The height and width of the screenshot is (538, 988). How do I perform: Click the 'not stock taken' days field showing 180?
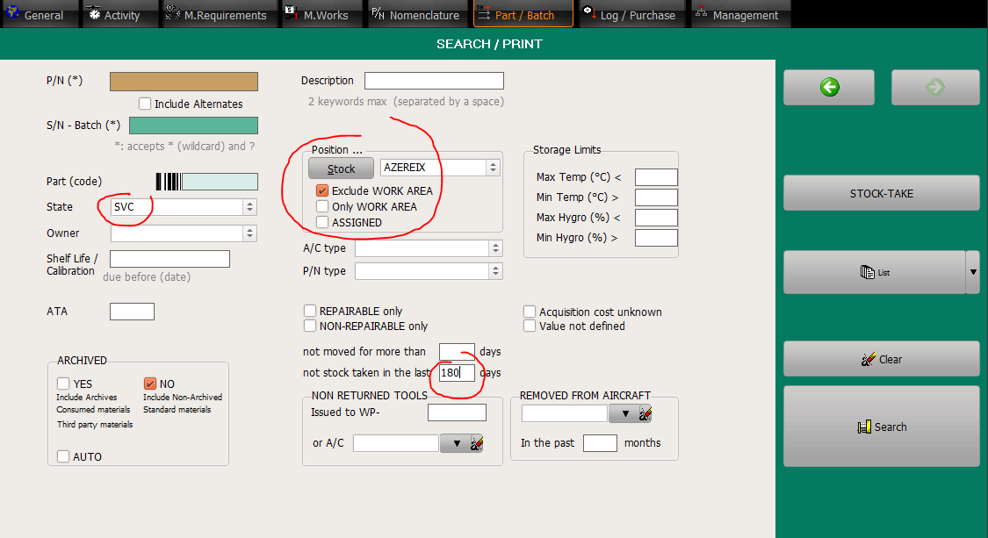(x=457, y=372)
